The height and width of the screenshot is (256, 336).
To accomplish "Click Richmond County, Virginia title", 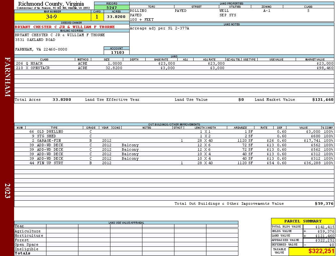I will [51, 4].
